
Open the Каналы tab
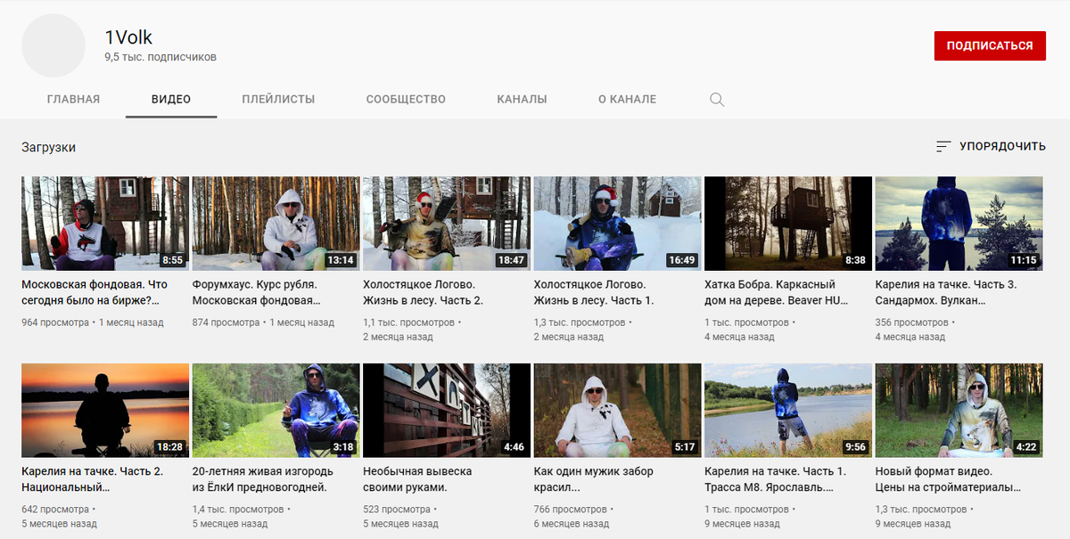[522, 100]
